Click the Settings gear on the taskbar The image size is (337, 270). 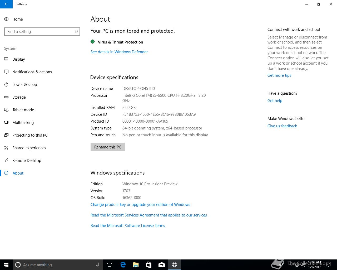coord(174,265)
